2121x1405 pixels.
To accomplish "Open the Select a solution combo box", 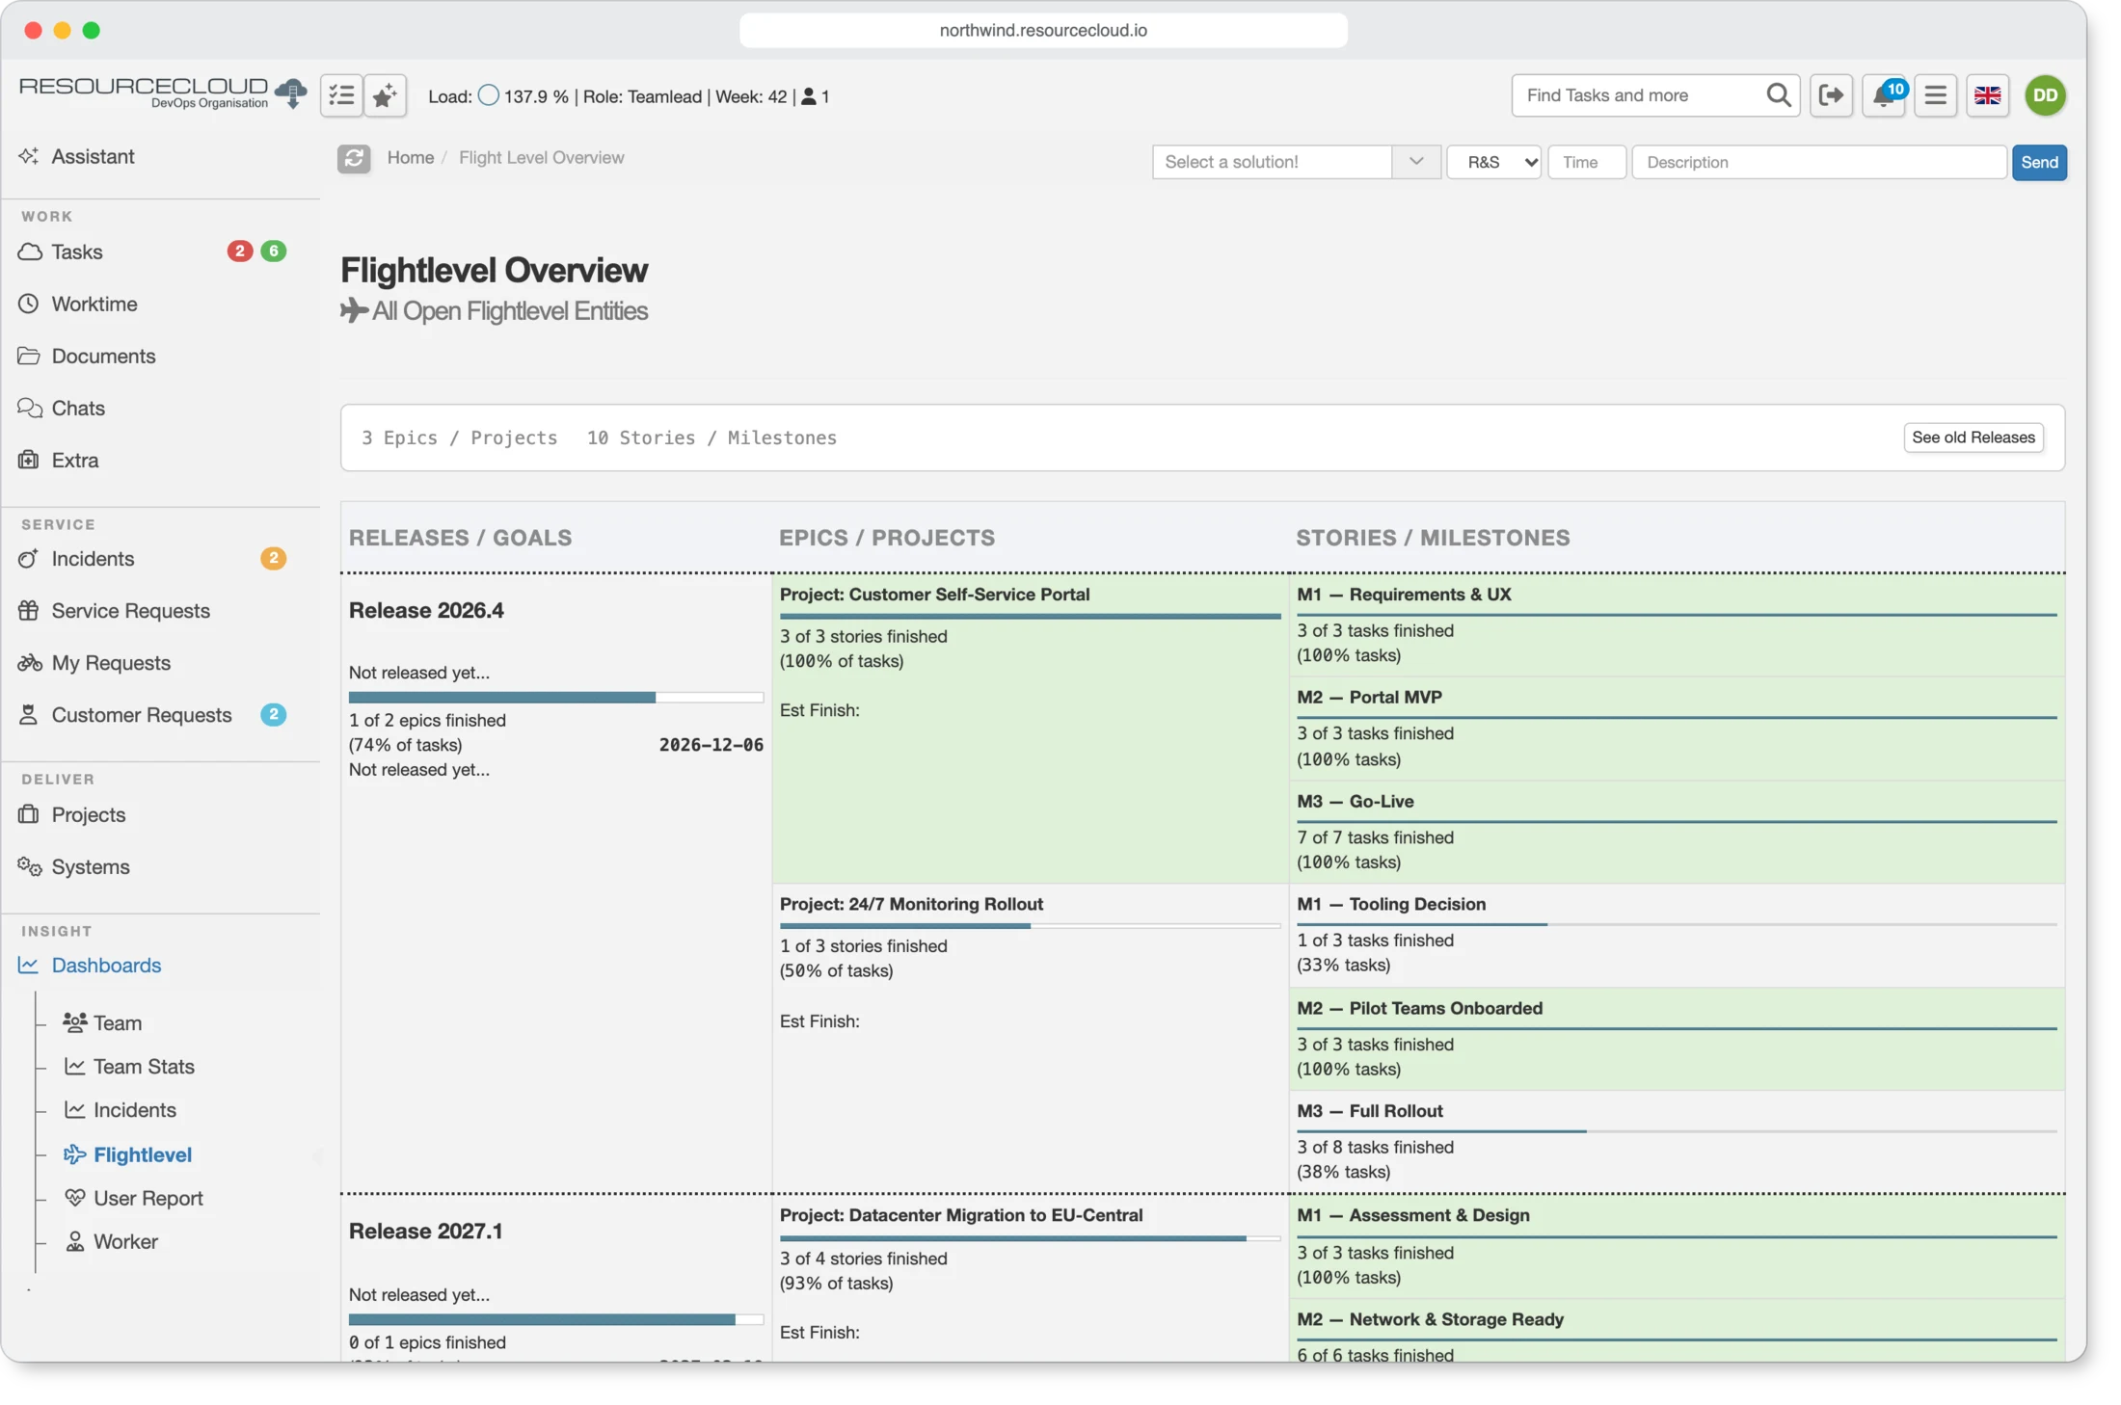I will pyautogui.click(x=1273, y=162).
